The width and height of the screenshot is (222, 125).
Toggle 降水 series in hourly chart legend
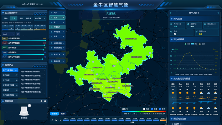(x=194, y=44)
